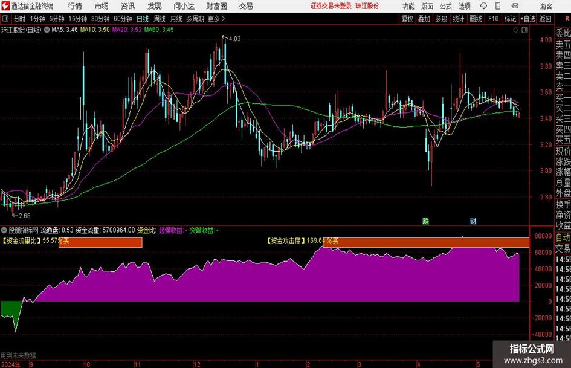Click the 突破收益 indicator label
This screenshot has height=368, width=571.
click(x=201, y=230)
